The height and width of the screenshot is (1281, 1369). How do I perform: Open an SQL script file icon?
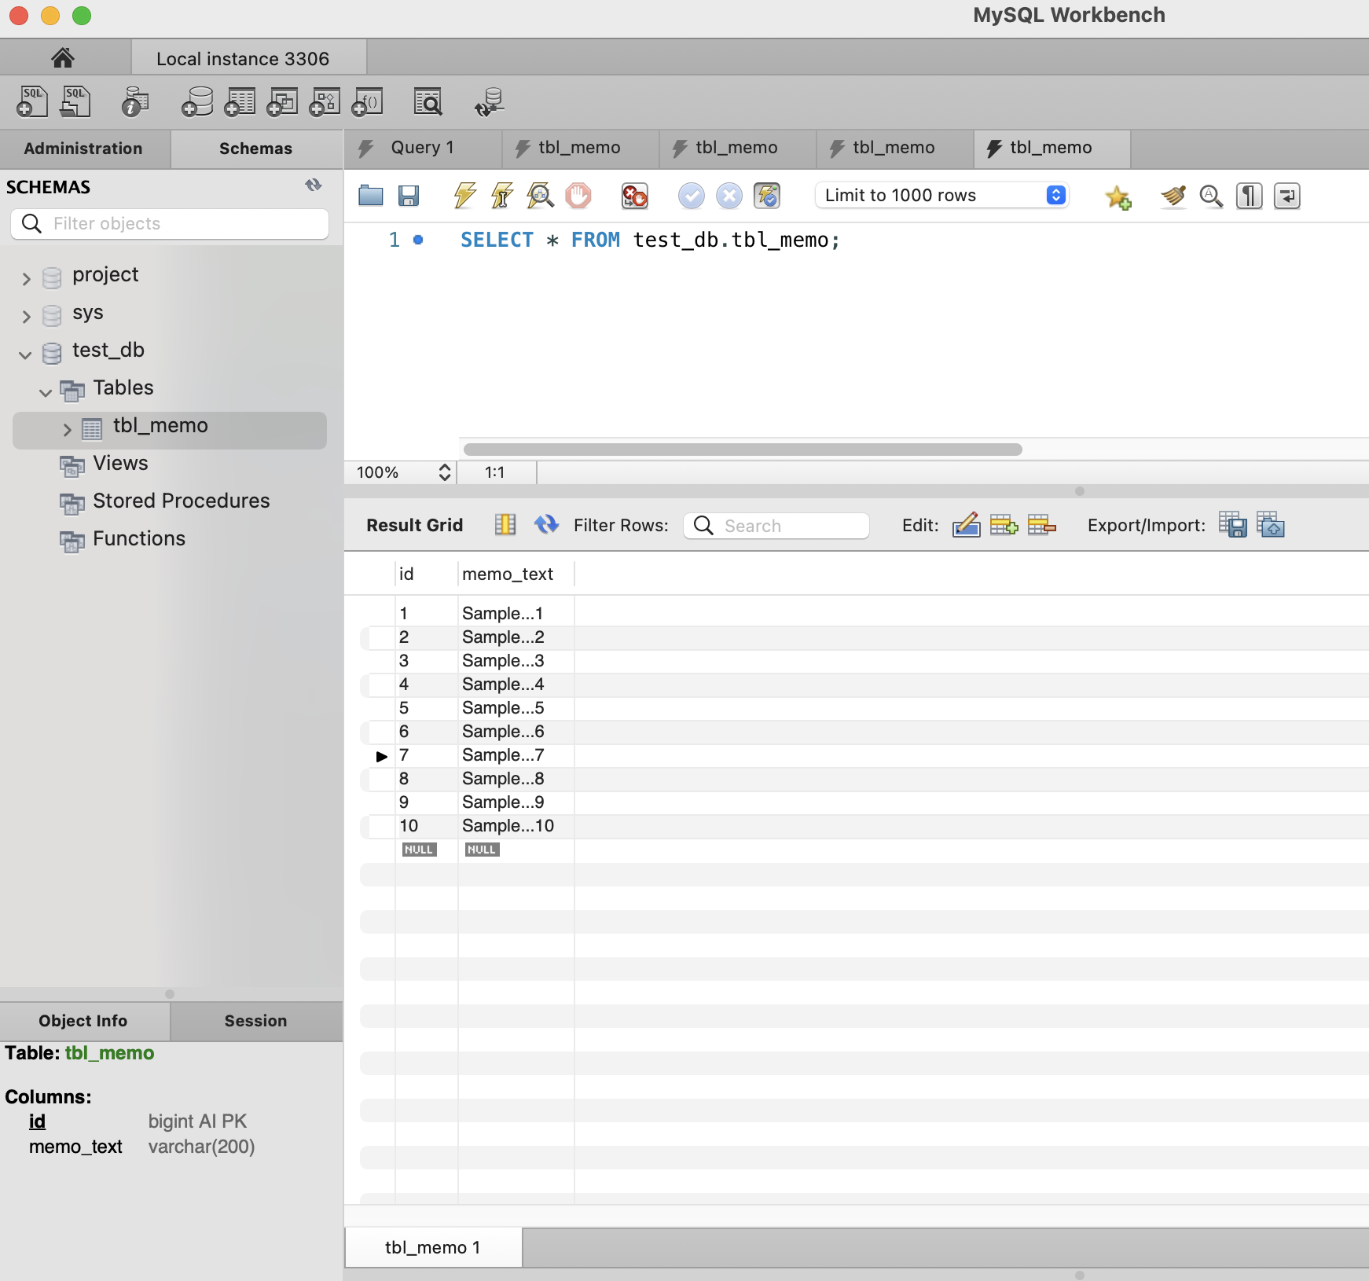point(76,102)
